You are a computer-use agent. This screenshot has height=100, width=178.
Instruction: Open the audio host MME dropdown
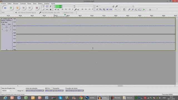(8, 12)
